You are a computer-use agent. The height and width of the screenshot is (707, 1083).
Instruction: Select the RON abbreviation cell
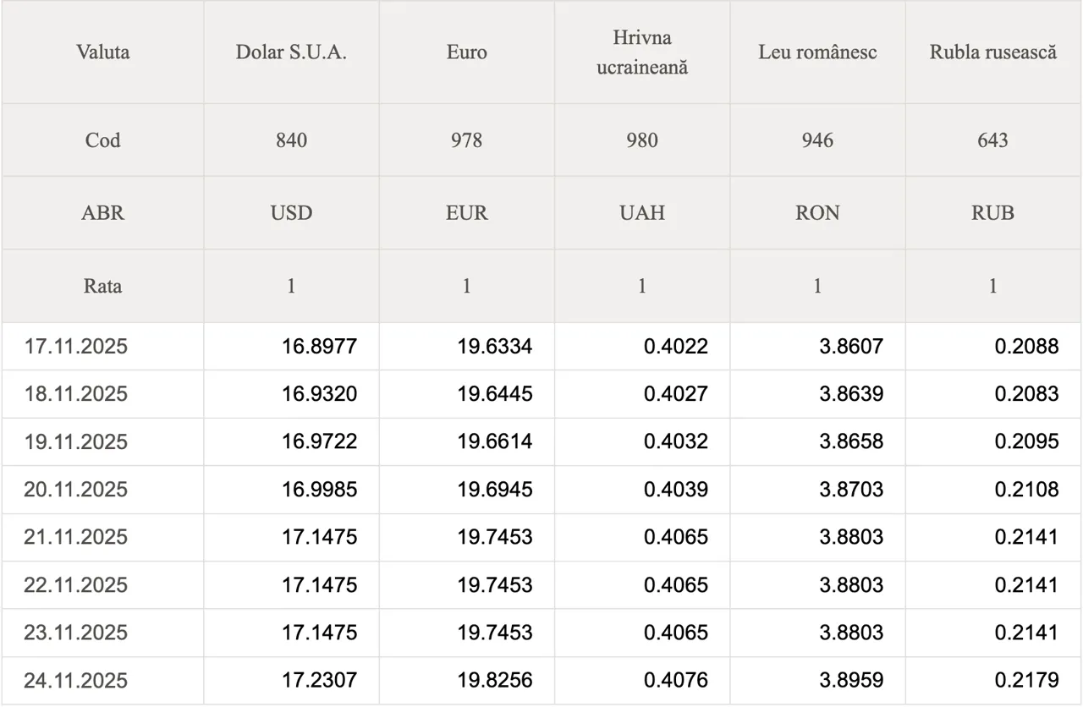(x=817, y=213)
